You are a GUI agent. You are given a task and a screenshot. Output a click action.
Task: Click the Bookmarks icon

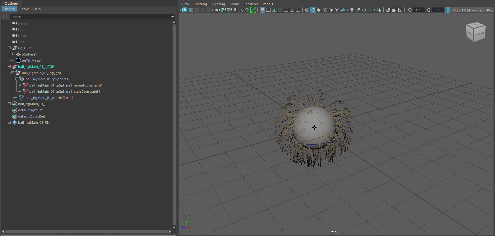click(x=235, y=10)
